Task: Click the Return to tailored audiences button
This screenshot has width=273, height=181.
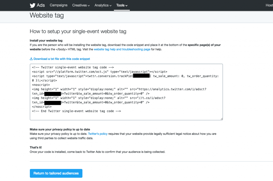Action: pyautogui.click(x=56, y=173)
